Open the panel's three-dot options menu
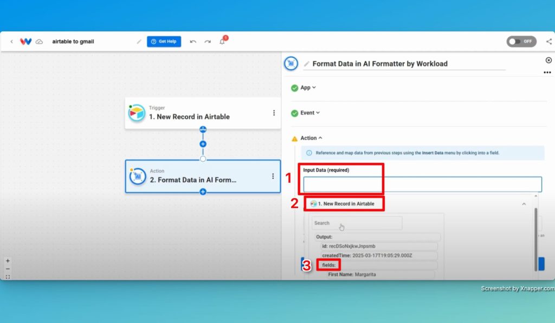555x323 pixels. pyautogui.click(x=547, y=72)
